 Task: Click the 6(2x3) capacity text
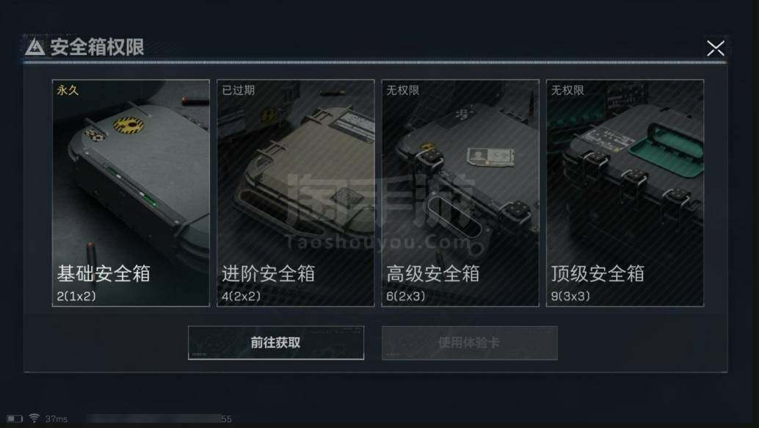[x=406, y=296]
